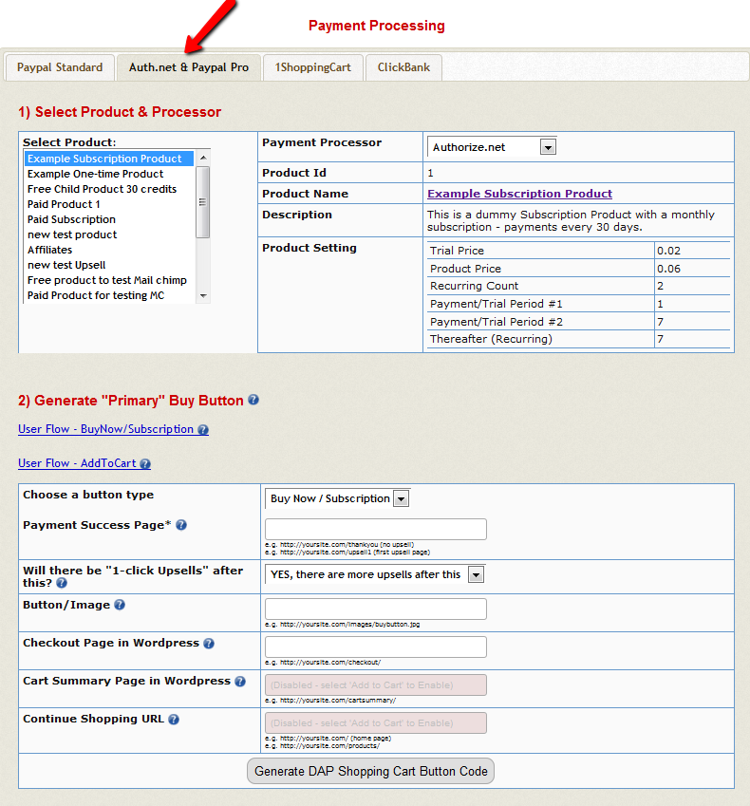This screenshot has height=806, width=750.
Task: Open the Example Subscription Product link
Action: click(x=519, y=194)
